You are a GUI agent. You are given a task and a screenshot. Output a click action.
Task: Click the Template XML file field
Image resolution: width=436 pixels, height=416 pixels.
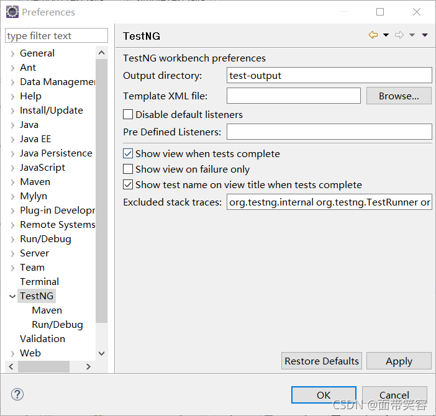click(x=294, y=96)
